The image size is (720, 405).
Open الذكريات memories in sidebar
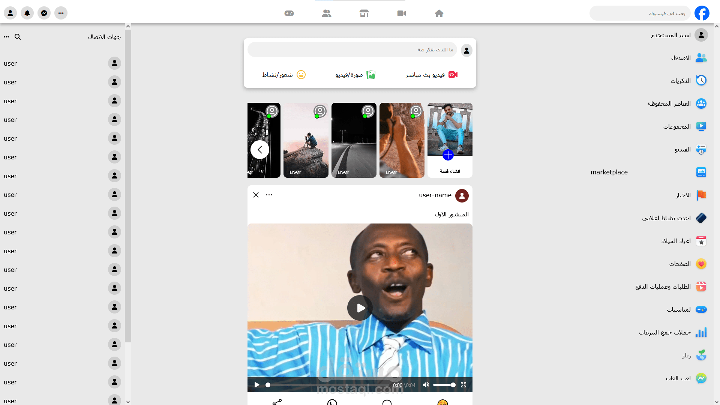point(688,81)
